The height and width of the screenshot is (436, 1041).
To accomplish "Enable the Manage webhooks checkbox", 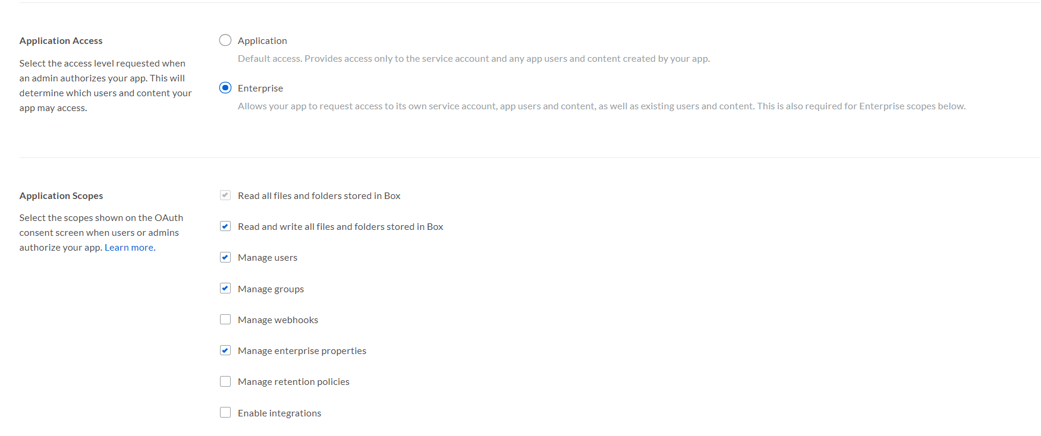I will pos(225,320).
